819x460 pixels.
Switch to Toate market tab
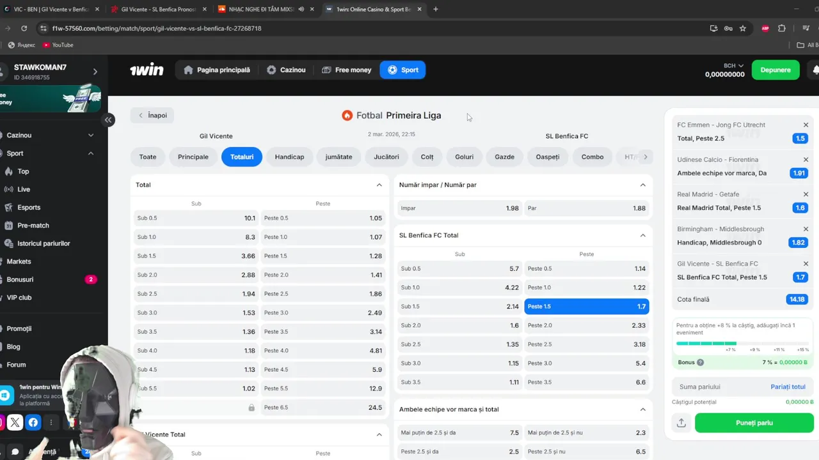148,157
